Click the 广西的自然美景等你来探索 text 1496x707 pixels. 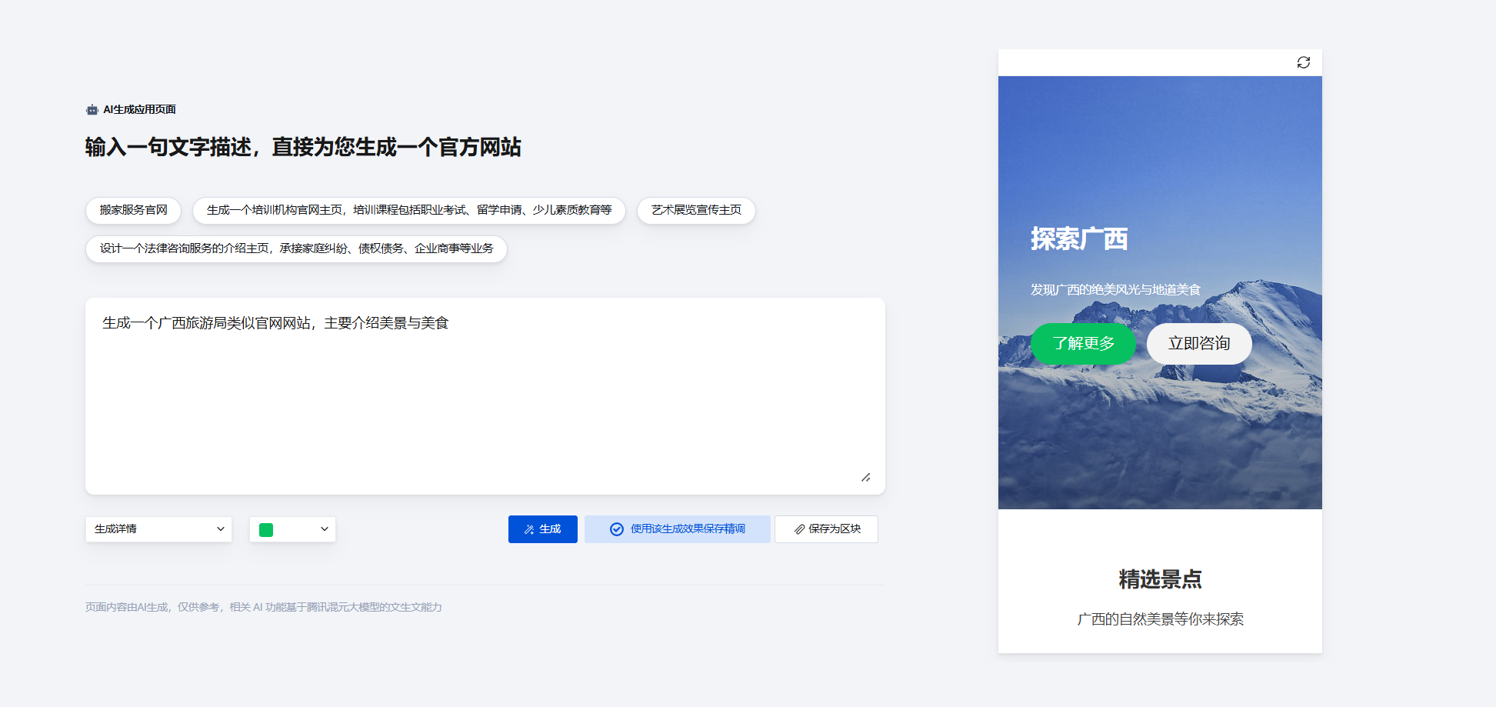(1160, 619)
